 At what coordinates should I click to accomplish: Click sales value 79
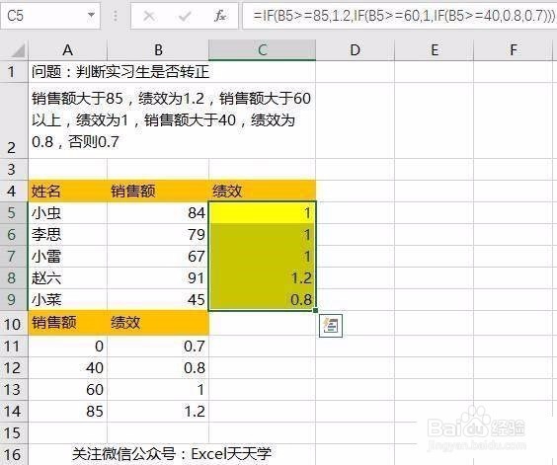coord(158,234)
